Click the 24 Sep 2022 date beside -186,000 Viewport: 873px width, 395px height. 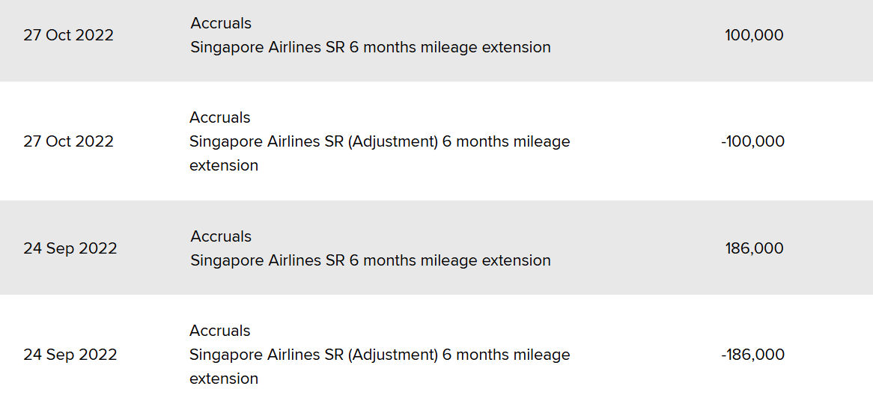70,355
